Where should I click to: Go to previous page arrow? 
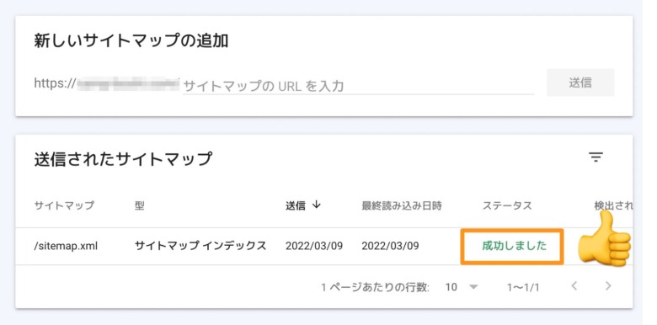[x=574, y=286]
